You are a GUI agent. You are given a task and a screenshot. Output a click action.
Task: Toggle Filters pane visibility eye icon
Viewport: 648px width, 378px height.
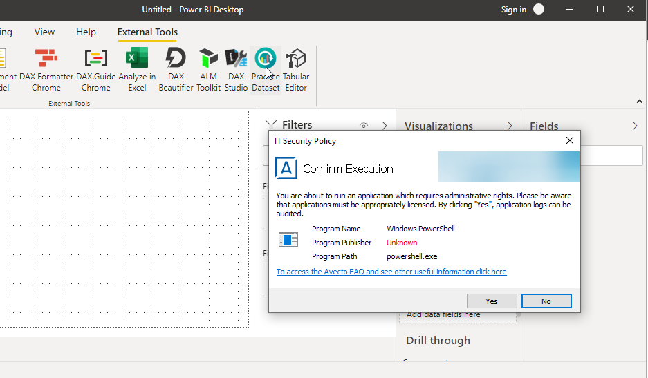[363, 125]
